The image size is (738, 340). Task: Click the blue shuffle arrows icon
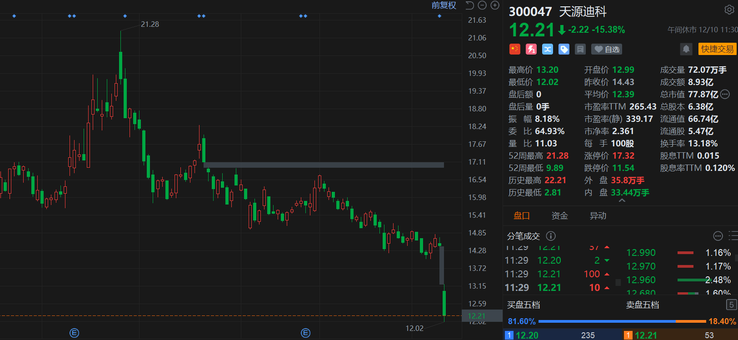[548, 49]
